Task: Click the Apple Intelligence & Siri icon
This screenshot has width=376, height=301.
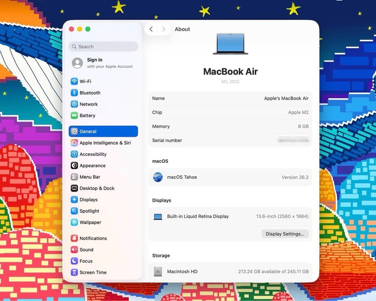Action: 74,143
